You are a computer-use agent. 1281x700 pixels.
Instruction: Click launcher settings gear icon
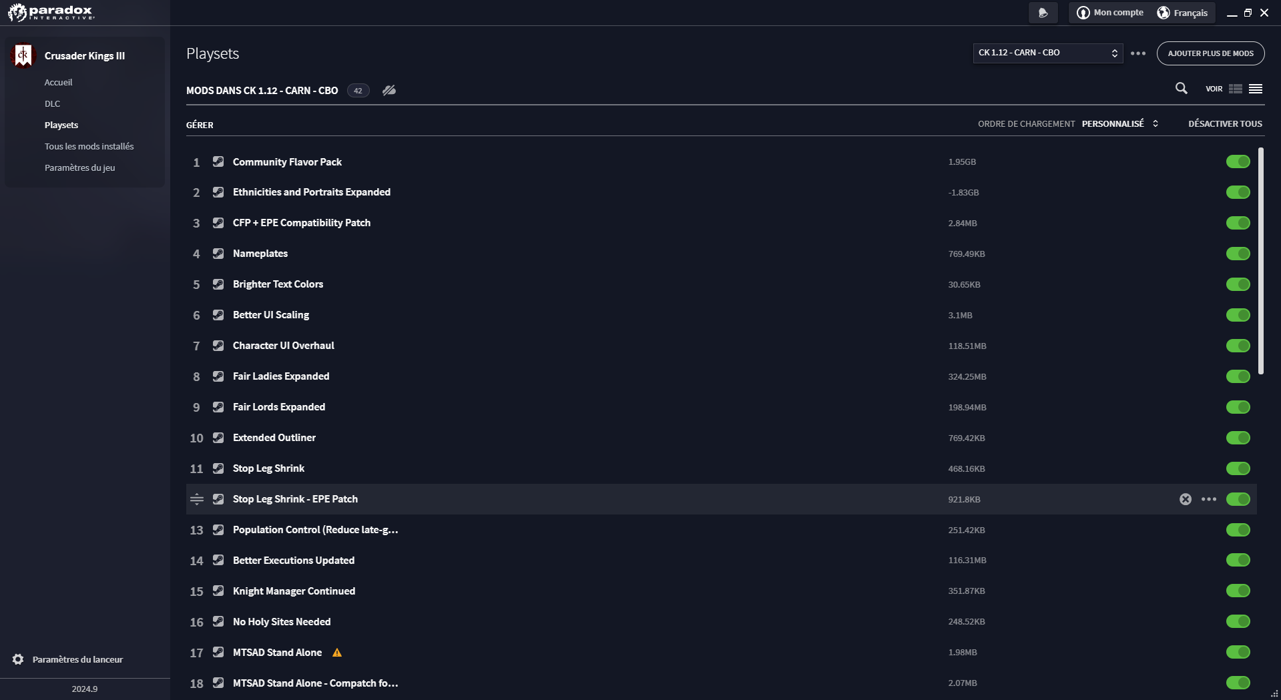[x=18, y=659]
